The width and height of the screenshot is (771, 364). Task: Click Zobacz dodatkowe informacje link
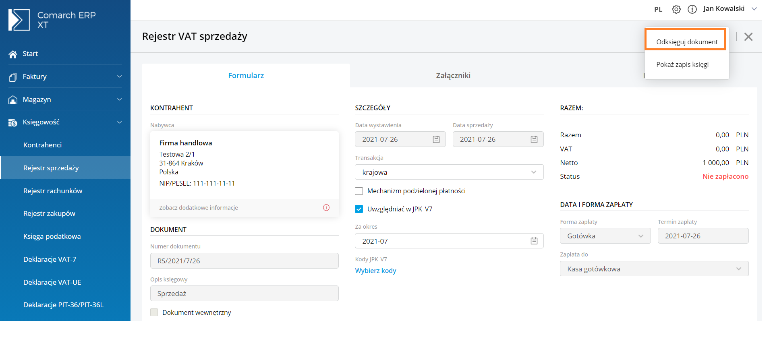(199, 208)
